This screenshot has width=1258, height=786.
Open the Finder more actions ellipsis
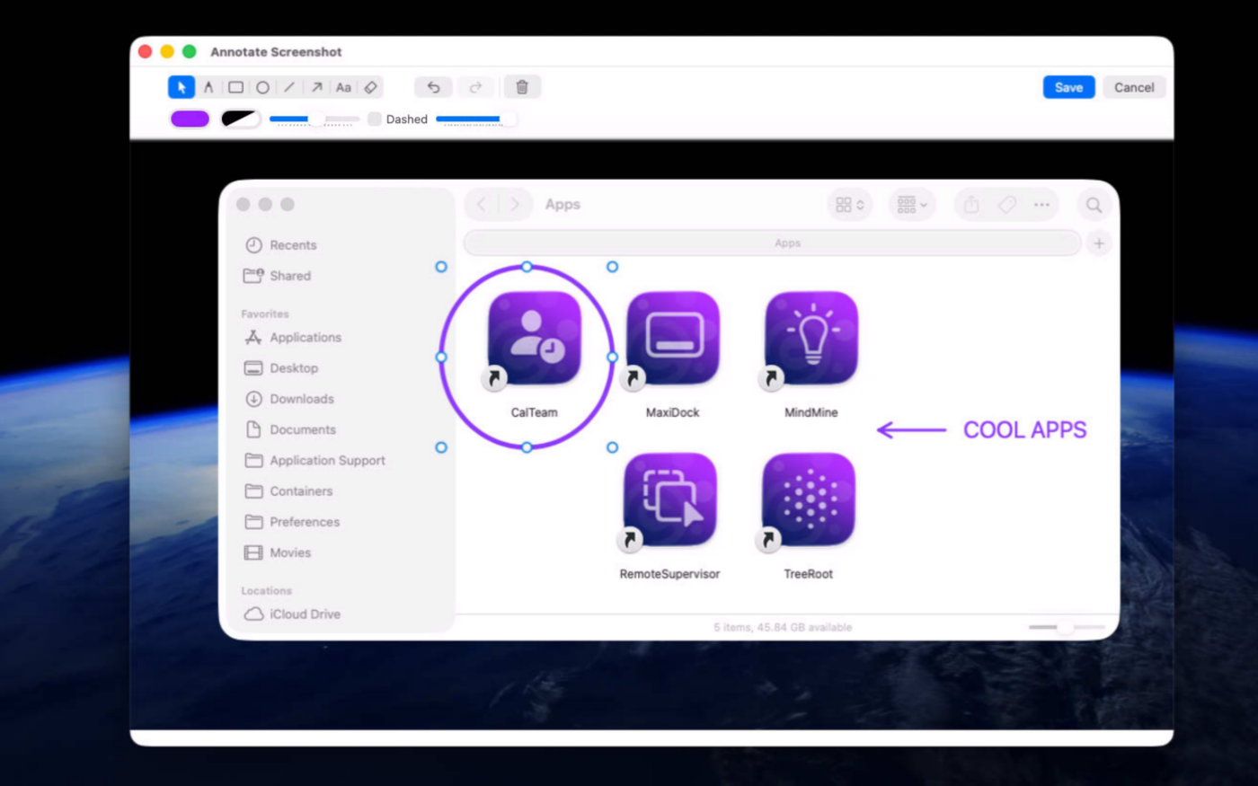pyautogui.click(x=1041, y=205)
